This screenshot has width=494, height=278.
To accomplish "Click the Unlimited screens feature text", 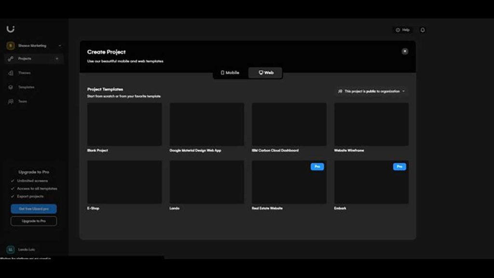I will (32, 181).
